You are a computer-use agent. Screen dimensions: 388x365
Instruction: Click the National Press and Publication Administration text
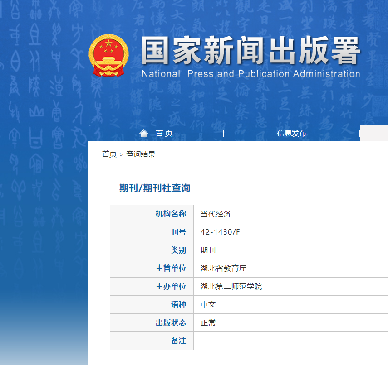click(x=250, y=74)
